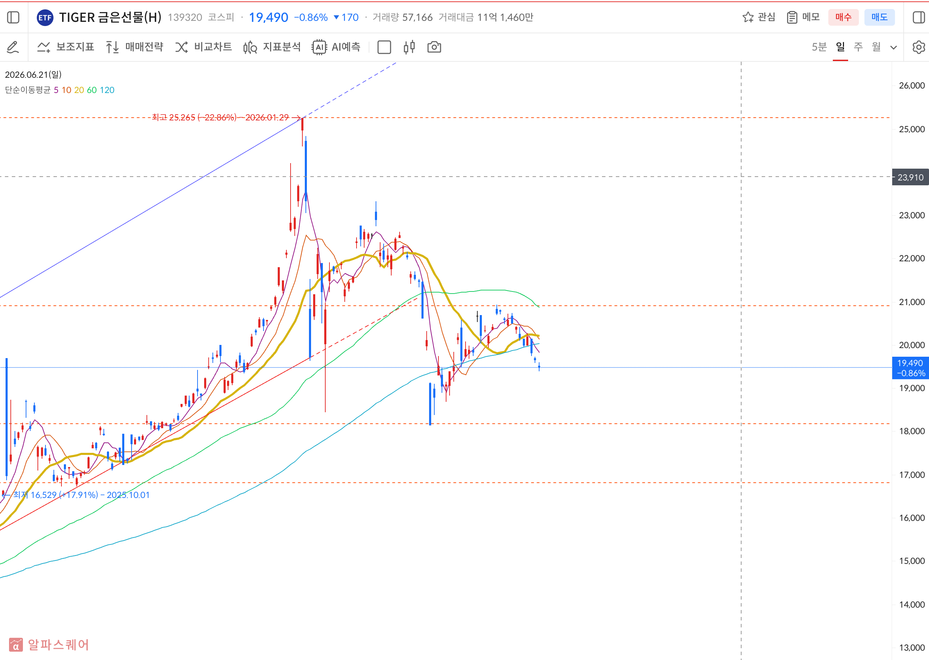Open AI예측 prediction chip icon

(319, 47)
